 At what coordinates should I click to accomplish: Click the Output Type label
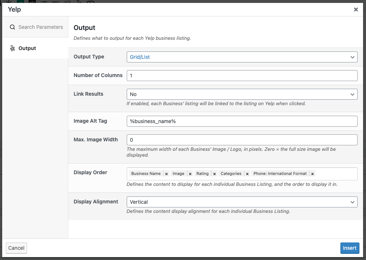click(89, 57)
